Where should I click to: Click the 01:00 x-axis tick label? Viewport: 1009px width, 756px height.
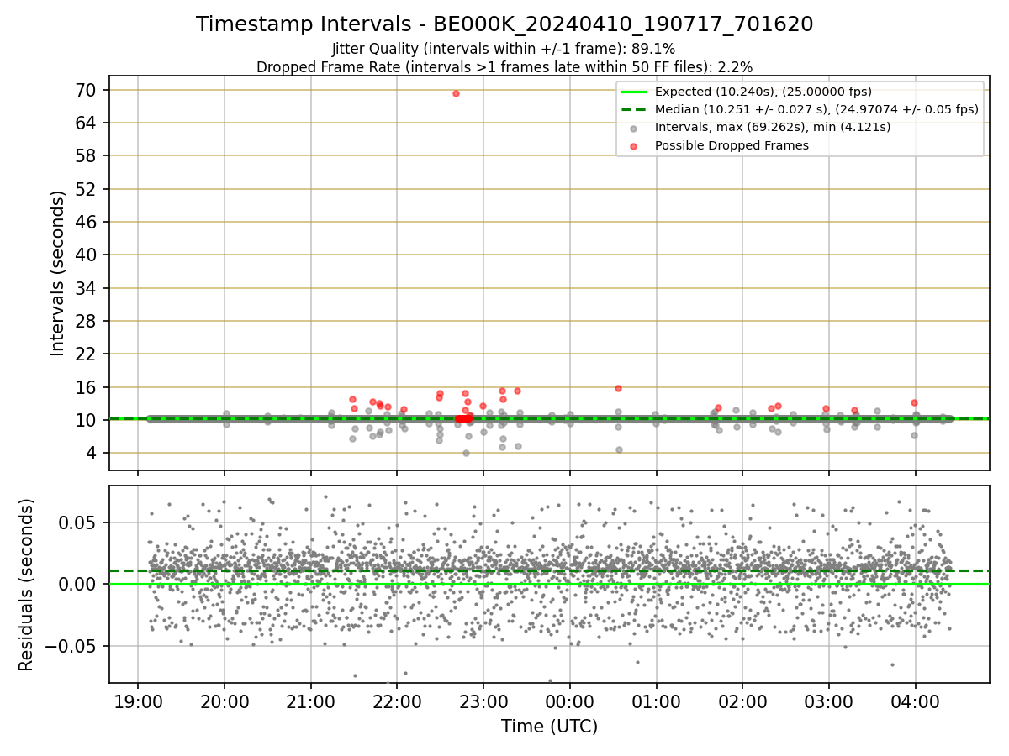coord(656,702)
